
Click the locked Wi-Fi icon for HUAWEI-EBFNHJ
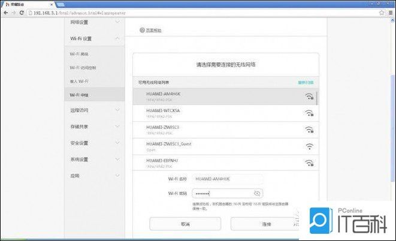[x=309, y=163]
